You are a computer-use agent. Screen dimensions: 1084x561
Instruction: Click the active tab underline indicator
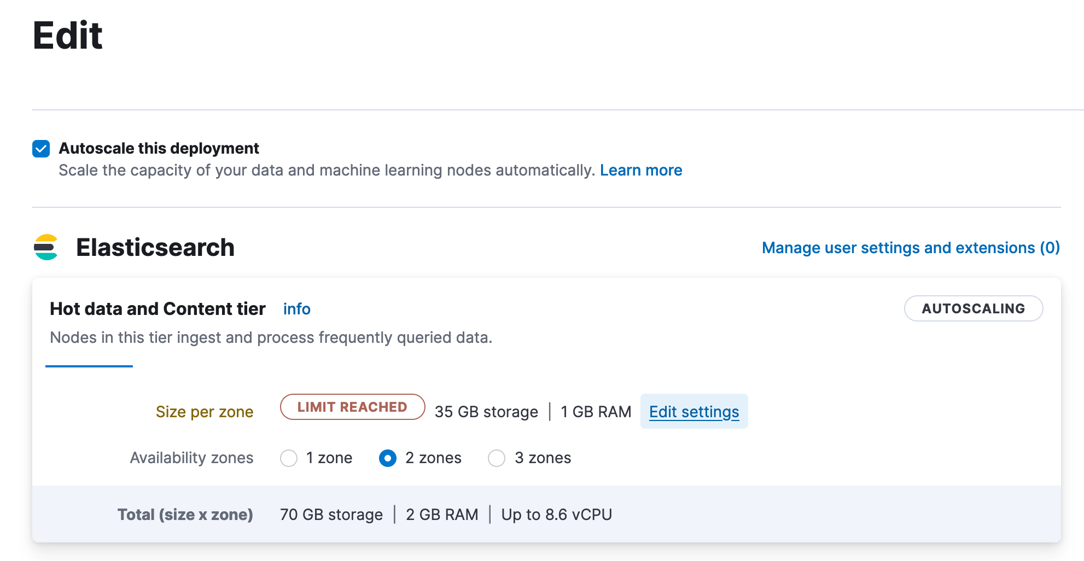89,365
